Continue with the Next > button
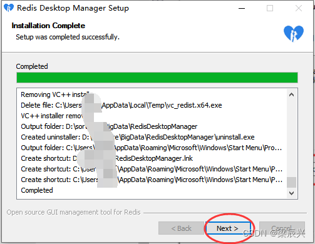Screen dimensions: 315x244 click(228, 228)
